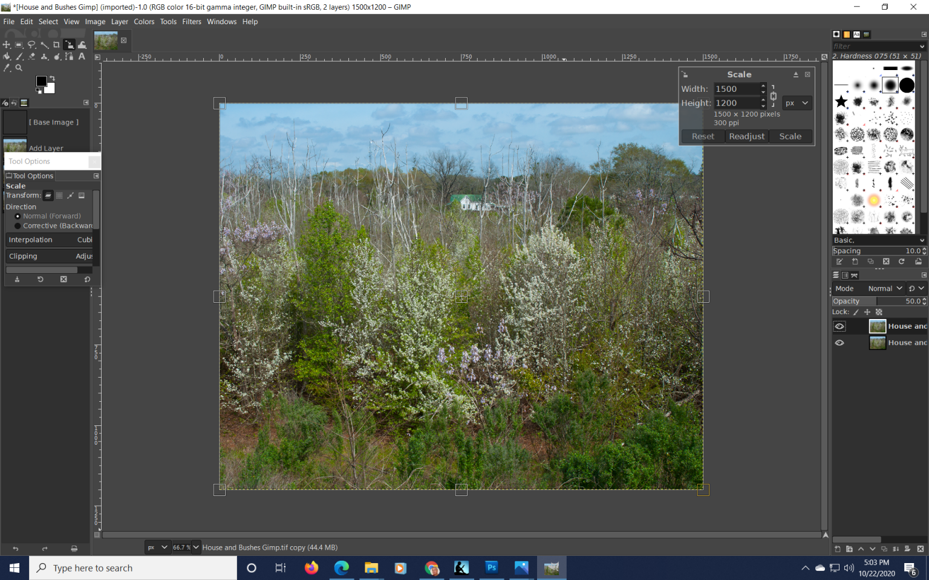Select the Move tool

[x=7, y=44]
